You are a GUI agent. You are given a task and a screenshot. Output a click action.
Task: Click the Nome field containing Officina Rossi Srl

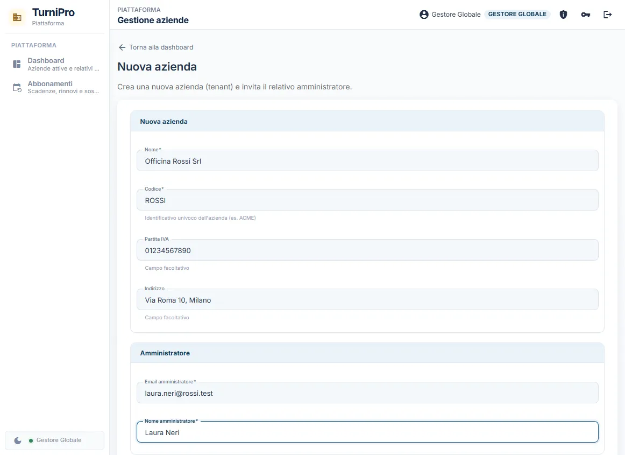coord(367,160)
